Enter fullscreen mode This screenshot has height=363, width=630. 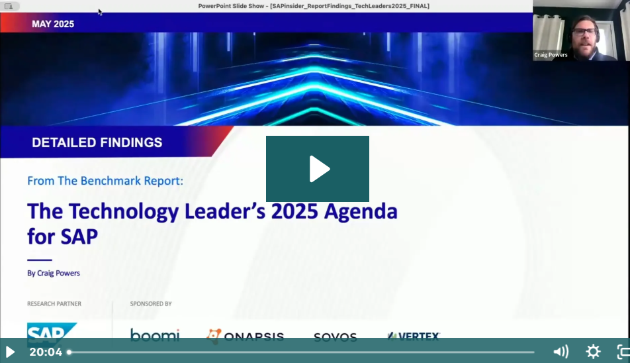click(x=623, y=352)
